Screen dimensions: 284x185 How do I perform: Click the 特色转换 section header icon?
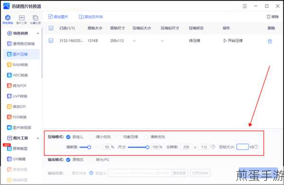[9, 33]
